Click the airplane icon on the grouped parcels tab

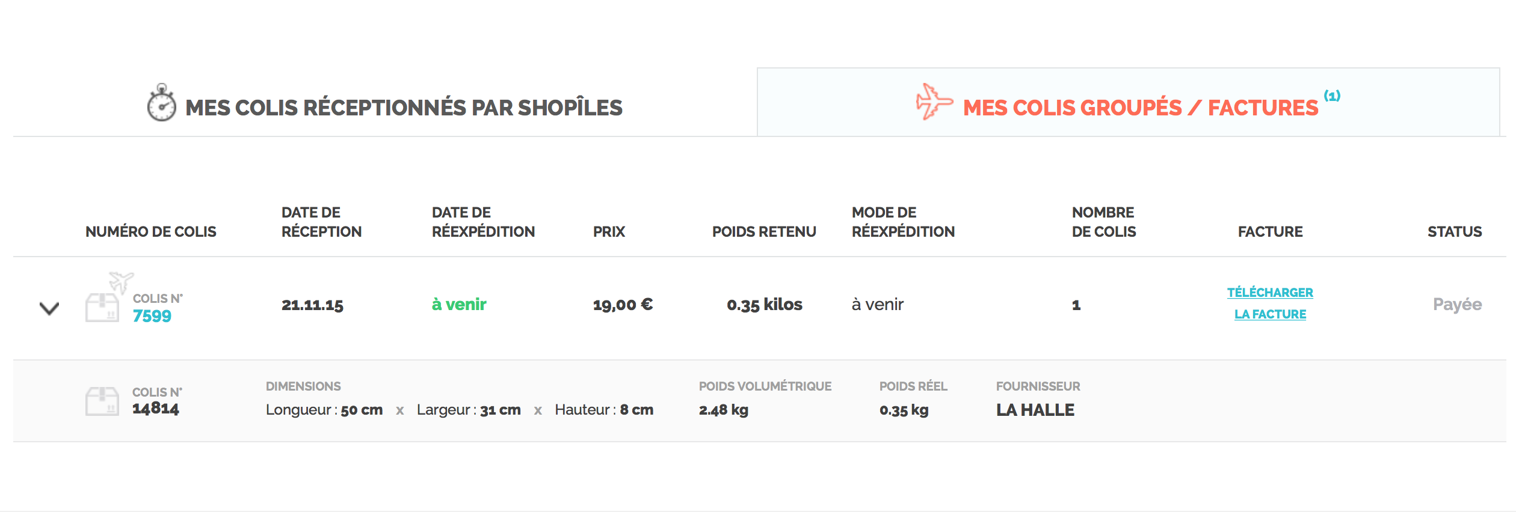click(934, 102)
